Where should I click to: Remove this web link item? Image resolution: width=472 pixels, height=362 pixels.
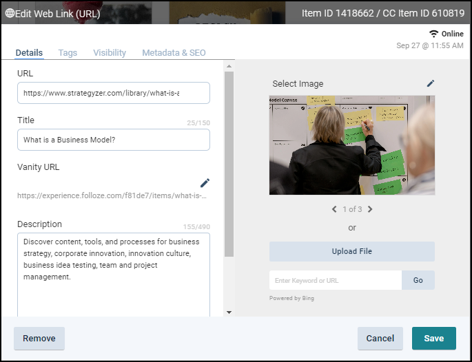(39, 339)
